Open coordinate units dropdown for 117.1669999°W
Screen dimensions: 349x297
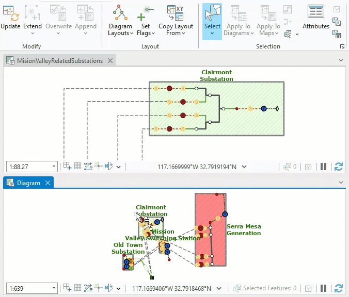click(x=244, y=167)
